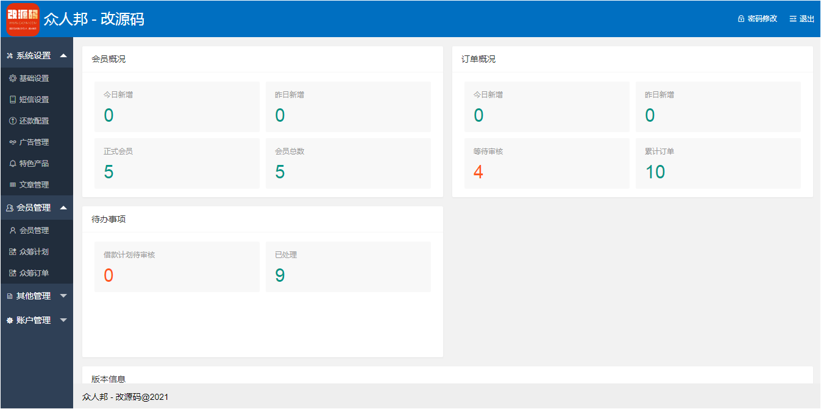The image size is (821, 409).
Task: Click the list icon beside 退出
Action: point(793,19)
